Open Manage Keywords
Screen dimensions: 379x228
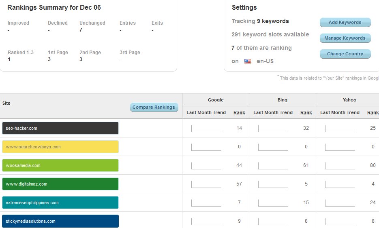pos(345,38)
